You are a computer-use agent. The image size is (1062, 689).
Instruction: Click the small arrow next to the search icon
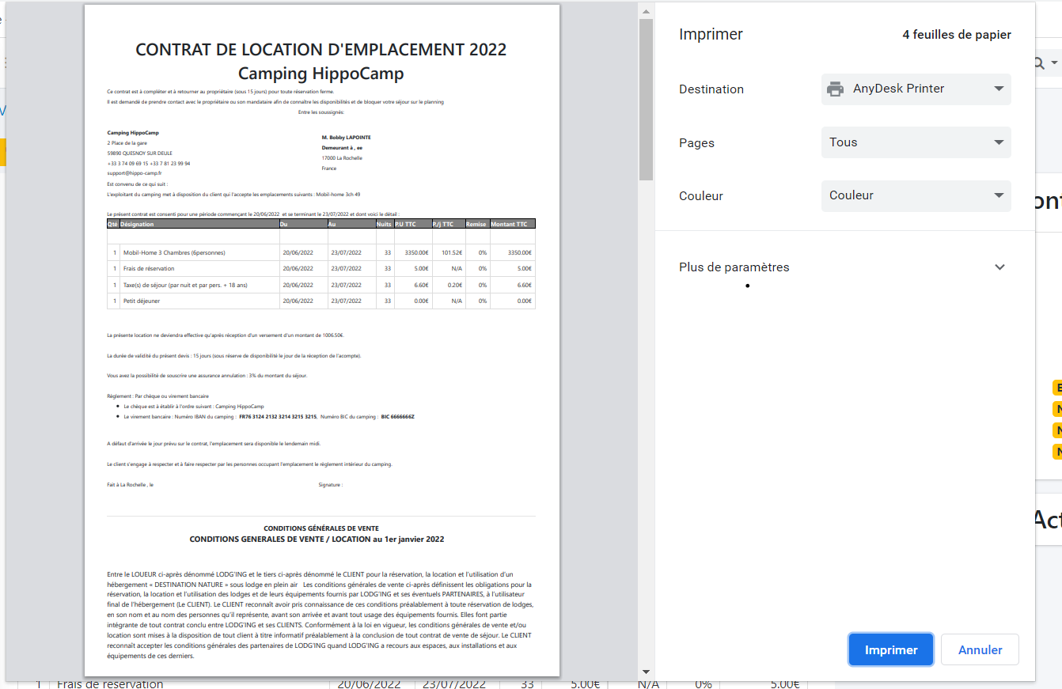1055,63
